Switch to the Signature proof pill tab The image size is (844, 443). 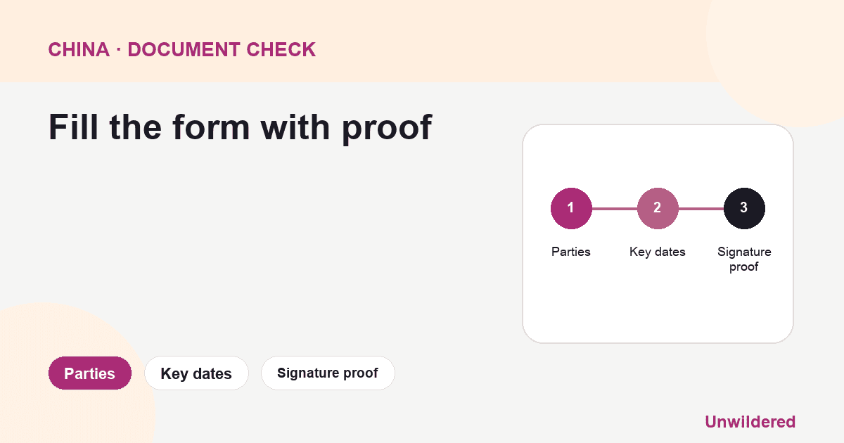pos(328,373)
